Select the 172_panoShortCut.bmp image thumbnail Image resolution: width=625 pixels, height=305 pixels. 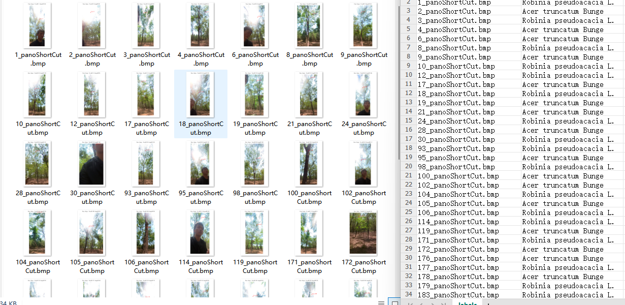click(364, 233)
